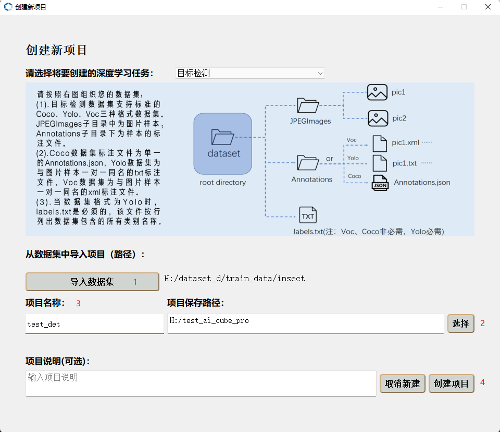Click the 项目说明(可选) label
The image size is (500, 432).
click(58, 362)
